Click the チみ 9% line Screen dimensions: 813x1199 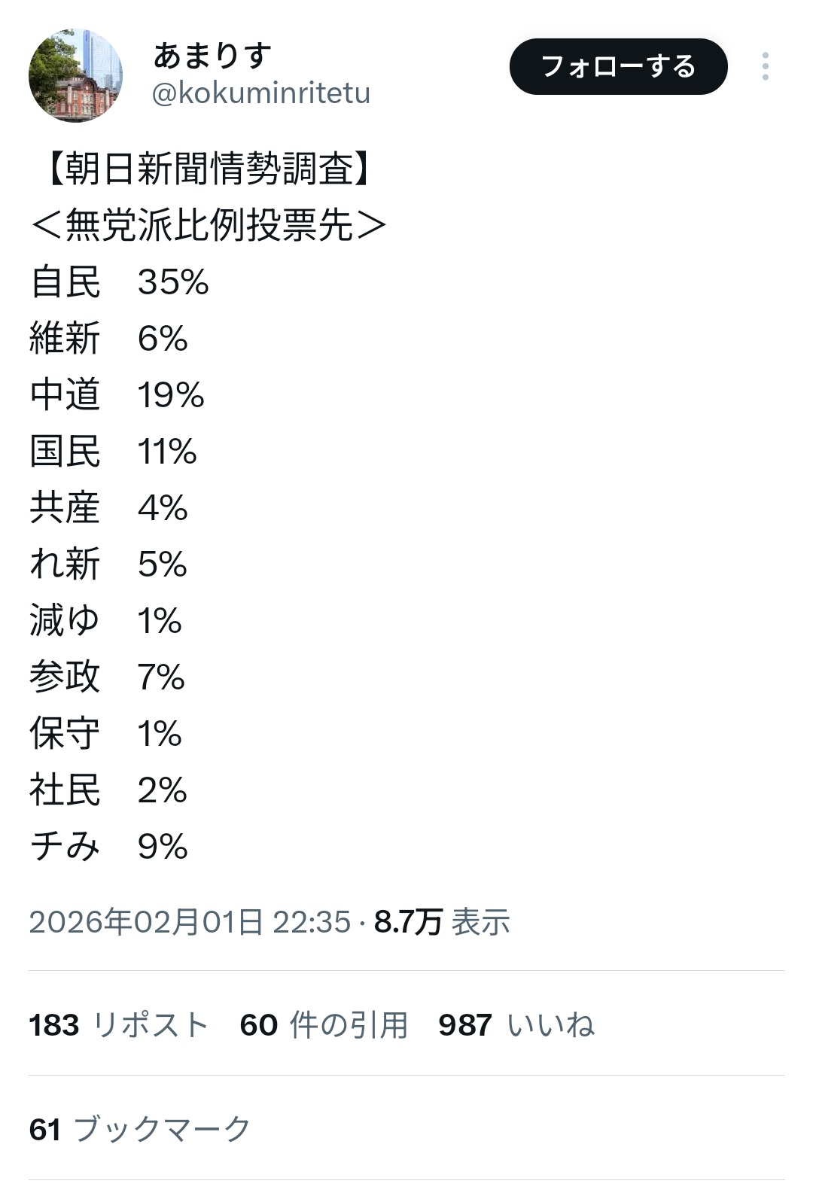(x=108, y=847)
